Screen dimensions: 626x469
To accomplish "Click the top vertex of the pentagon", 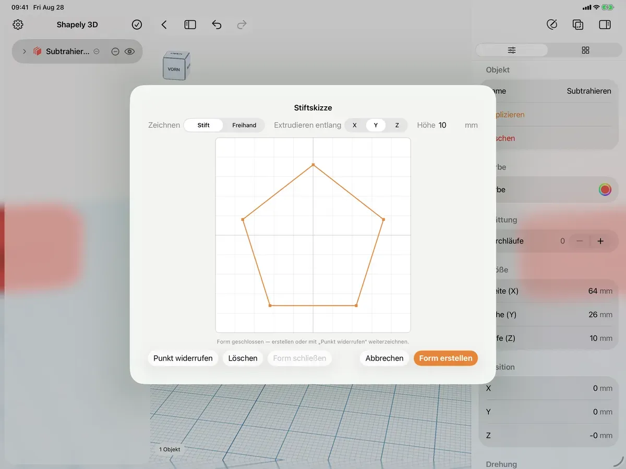I will [313, 165].
